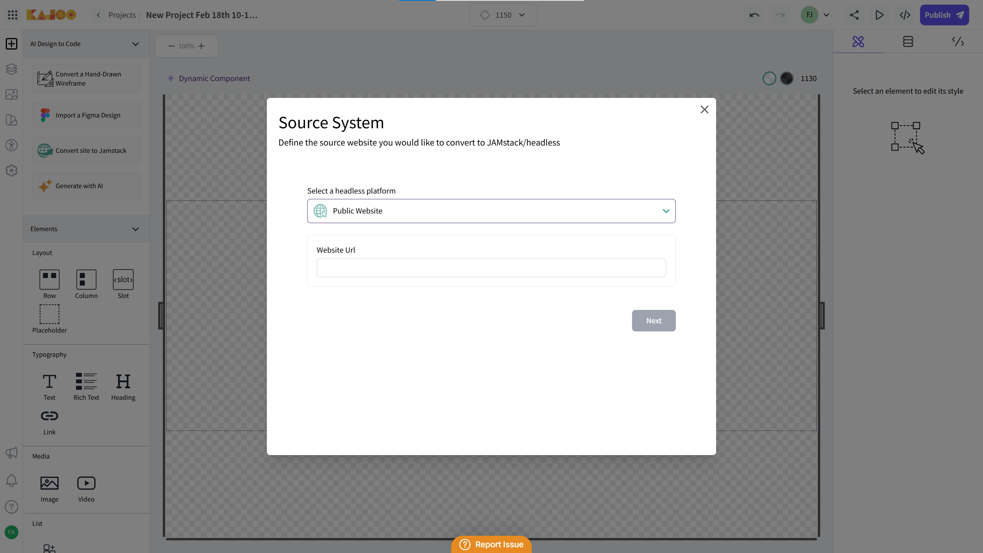Open the notifications bell icon
This screenshot has width=983, height=553.
pyautogui.click(x=12, y=480)
